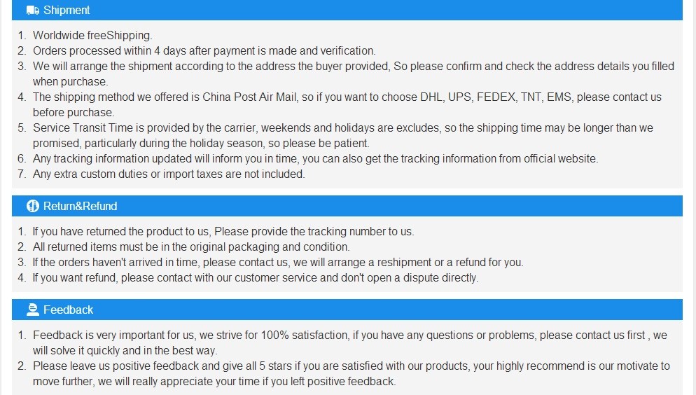The width and height of the screenshot is (696, 395).
Task: Select the Feedback section heading
Action: [68, 310]
